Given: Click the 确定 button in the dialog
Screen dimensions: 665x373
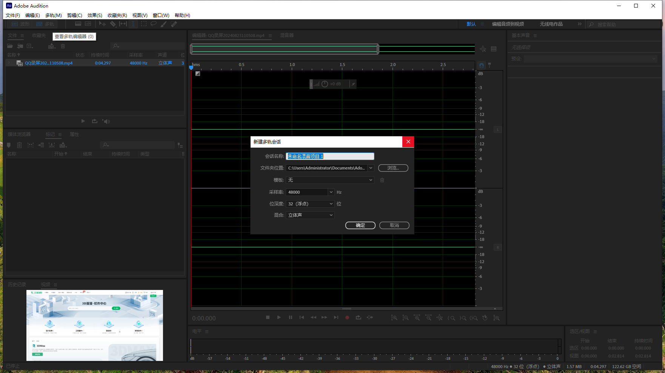Looking at the screenshot, I should click(360, 225).
